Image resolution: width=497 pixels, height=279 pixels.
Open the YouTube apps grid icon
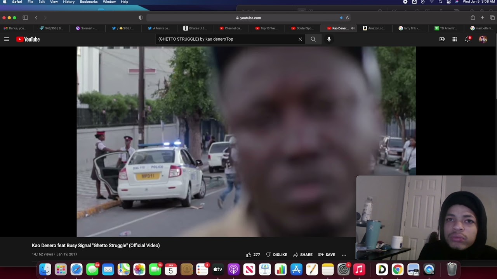pyautogui.click(x=455, y=39)
